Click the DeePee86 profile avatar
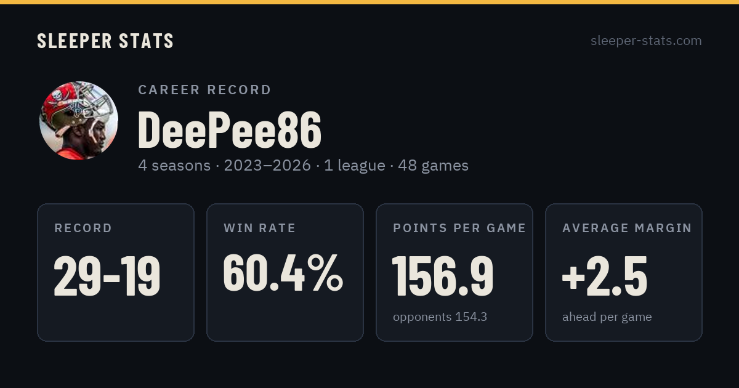Viewport: 739px width, 388px height. (79, 121)
